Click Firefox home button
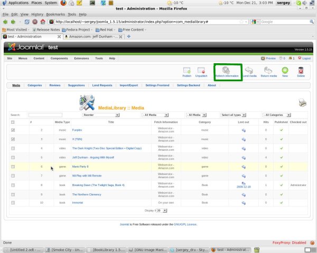 (x=43, y=22)
